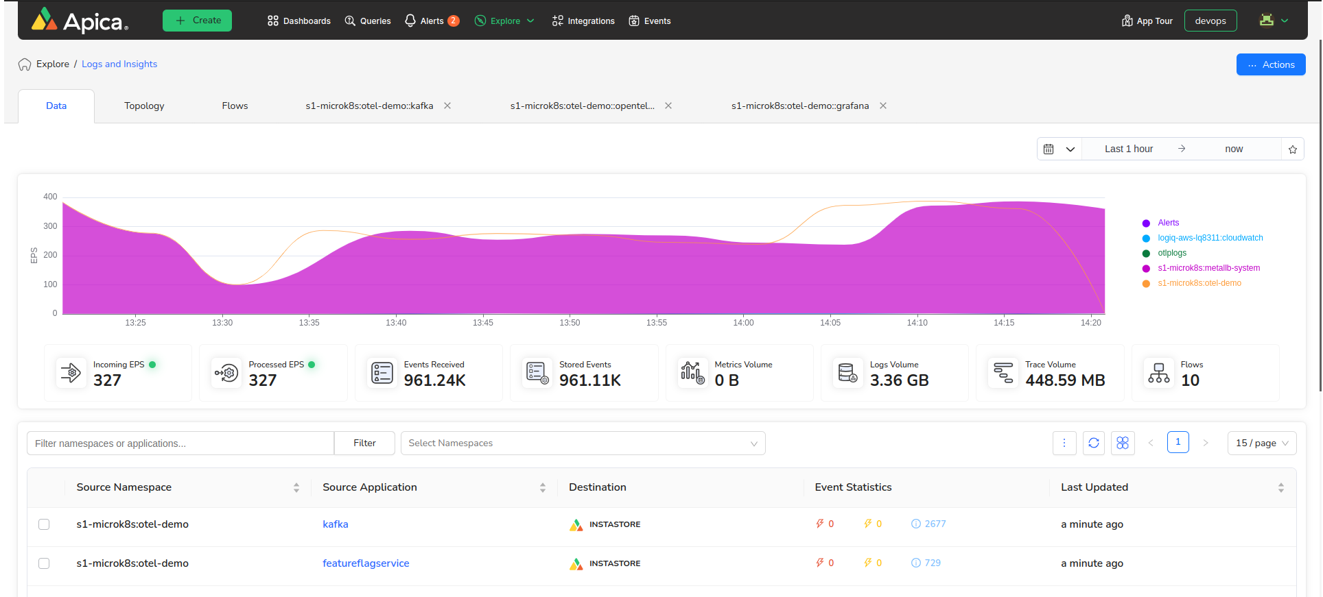Check the kafka row checkbox

pos(44,524)
